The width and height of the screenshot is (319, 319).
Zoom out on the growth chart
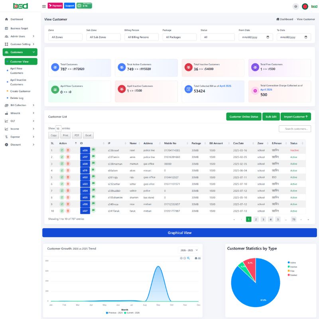(185, 258)
